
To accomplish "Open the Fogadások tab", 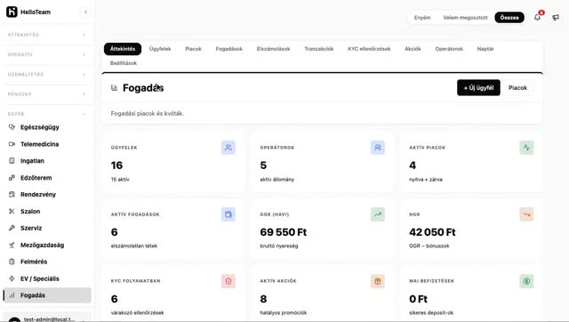I will pyautogui.click(x=229, y=49).
